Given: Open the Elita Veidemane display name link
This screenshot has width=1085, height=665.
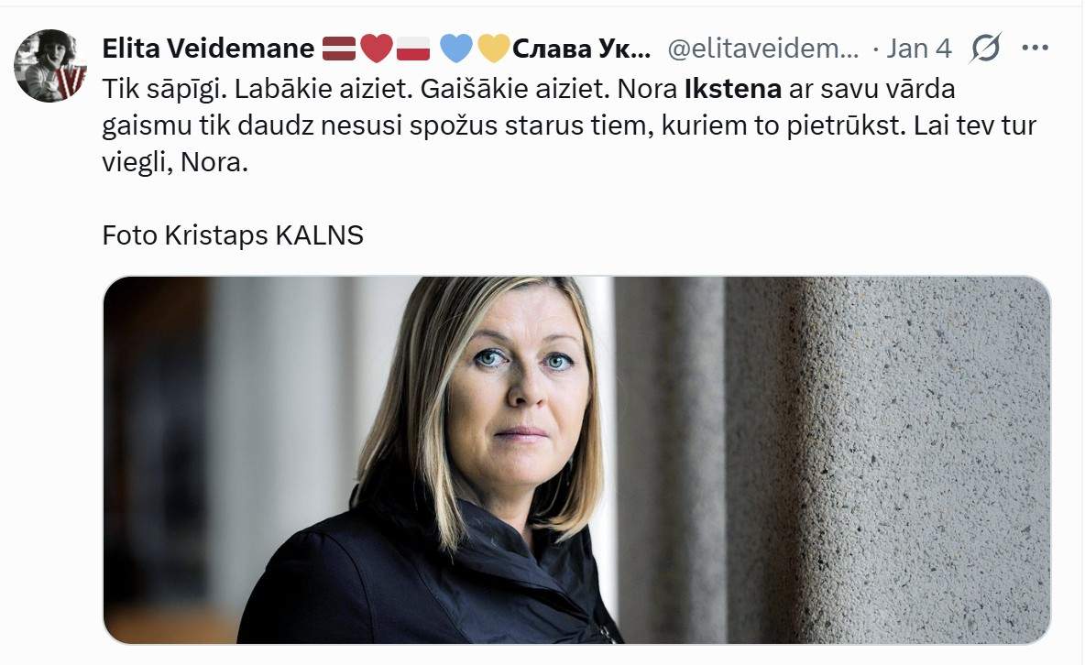Looking at the screenshot, I should click(208, 49).
